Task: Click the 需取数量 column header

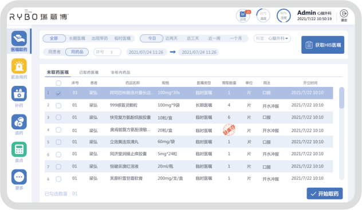Action: pos(229,83)
